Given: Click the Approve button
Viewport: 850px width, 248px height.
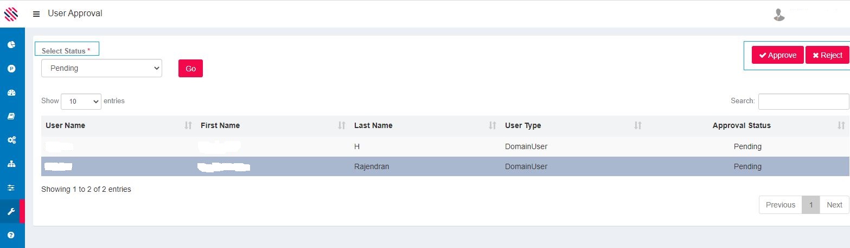Looking at the screenshot, I should click(777, 55).
